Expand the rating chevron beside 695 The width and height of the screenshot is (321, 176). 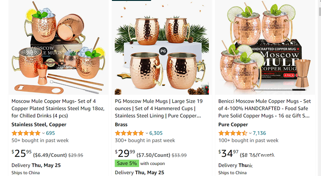click(x=44, y=133)
